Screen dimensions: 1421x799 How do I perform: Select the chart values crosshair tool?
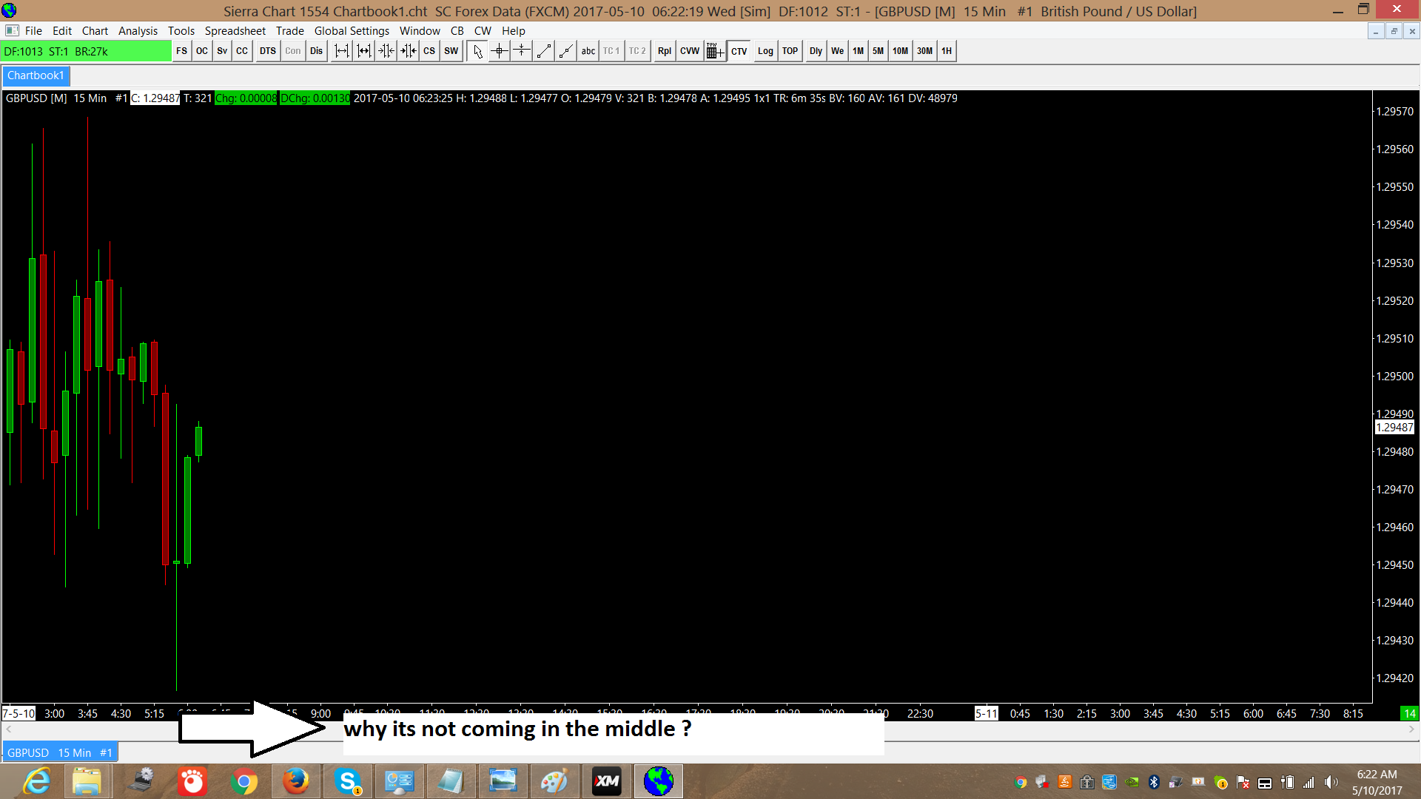[x=500, y=51]
